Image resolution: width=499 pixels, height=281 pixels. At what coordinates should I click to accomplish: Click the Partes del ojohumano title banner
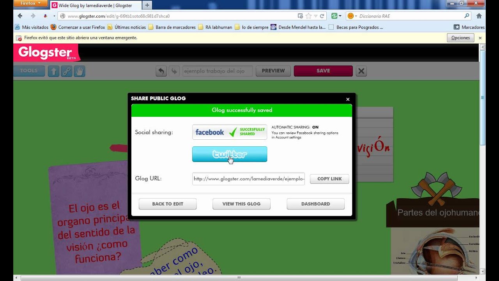(433, 213)
